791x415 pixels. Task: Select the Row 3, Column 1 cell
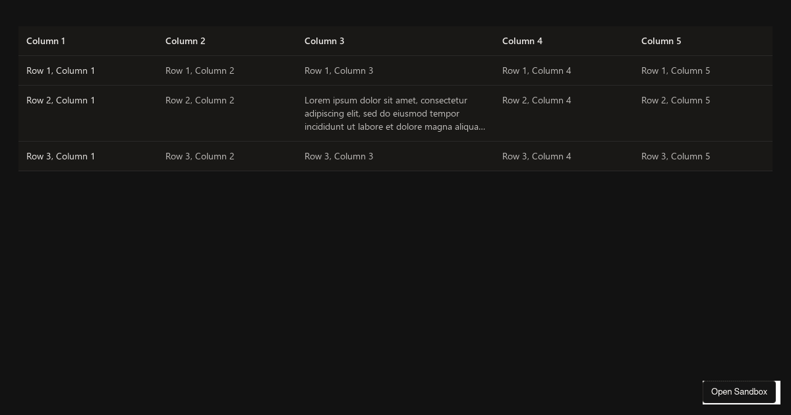[61, 156]
